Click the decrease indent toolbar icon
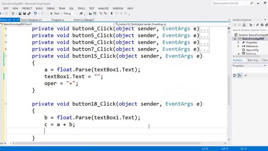The image size is (268, 151). (90, 13)
